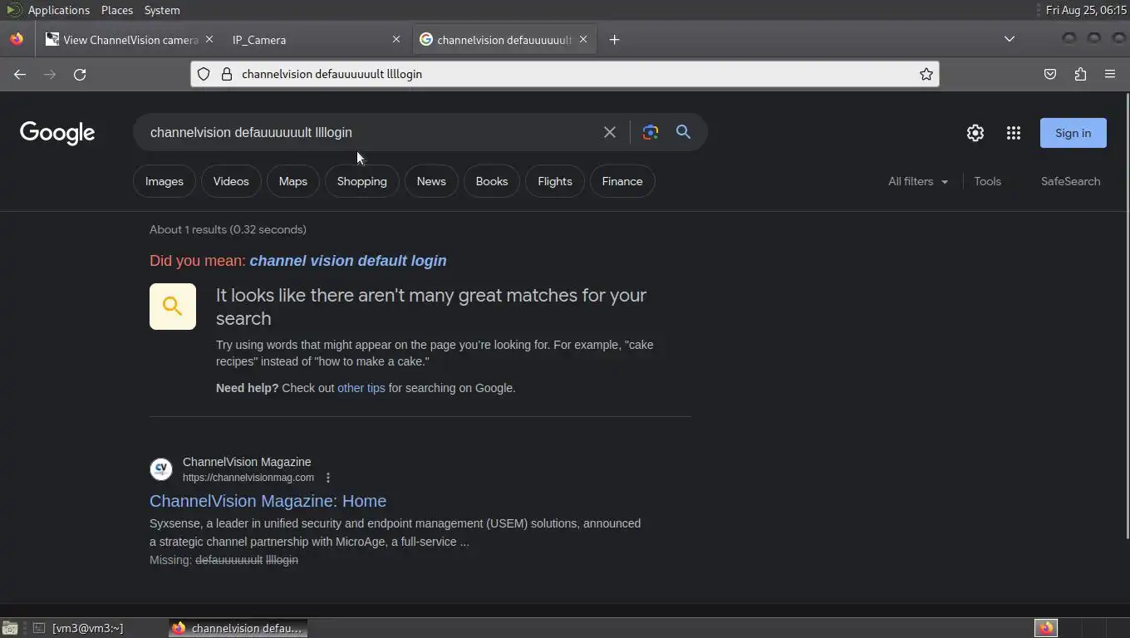Image resolution: width=1130 pixels, height=638 pixels.
Task: Filter results by Maps
Action: tap(293, 181)
